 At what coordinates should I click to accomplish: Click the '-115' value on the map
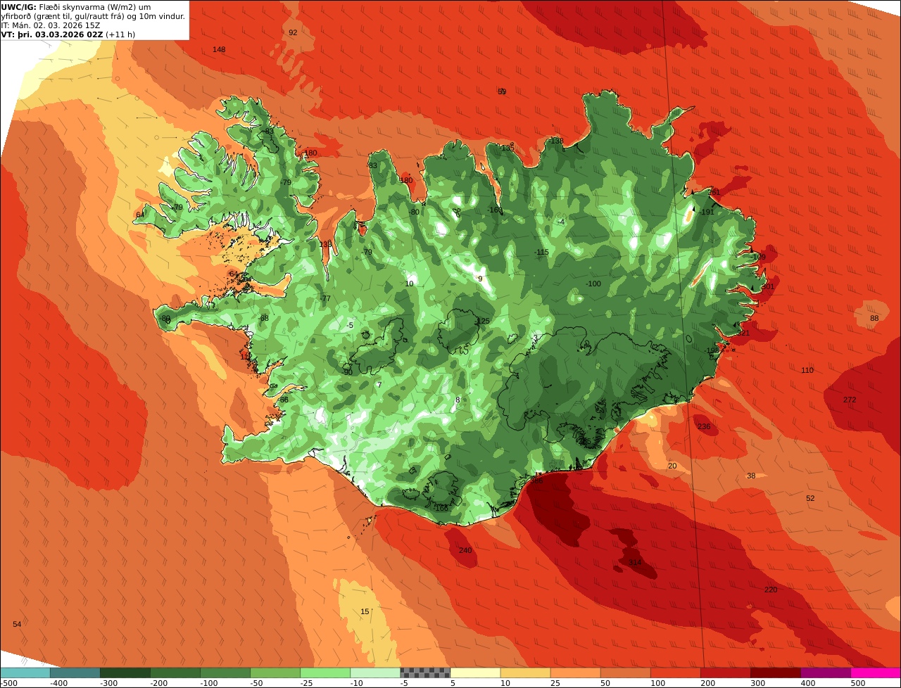(541, 252)
